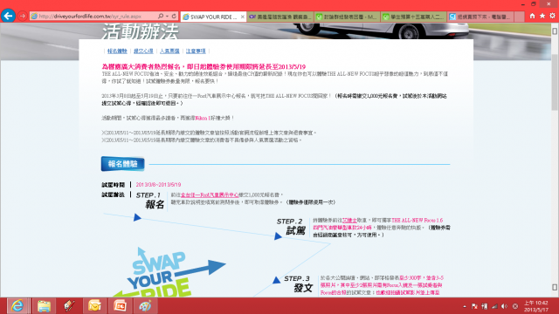559x314 pixels.
Task: Click the STEP.2 試駕 heading
Action: [x=290, y=227]
